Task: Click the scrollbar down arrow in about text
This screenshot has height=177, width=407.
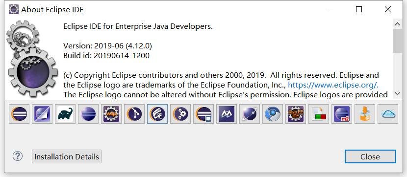Action: pos(397,93)
